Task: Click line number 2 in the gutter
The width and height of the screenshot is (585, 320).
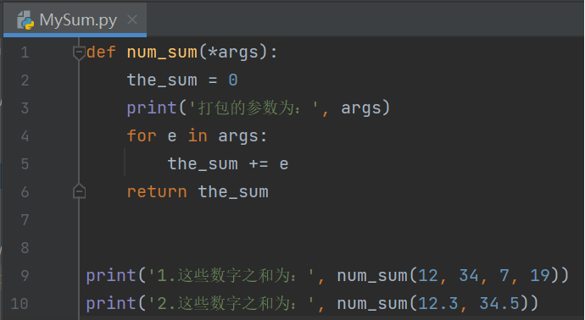Action: pyautogui.click(x=25, y=80)
